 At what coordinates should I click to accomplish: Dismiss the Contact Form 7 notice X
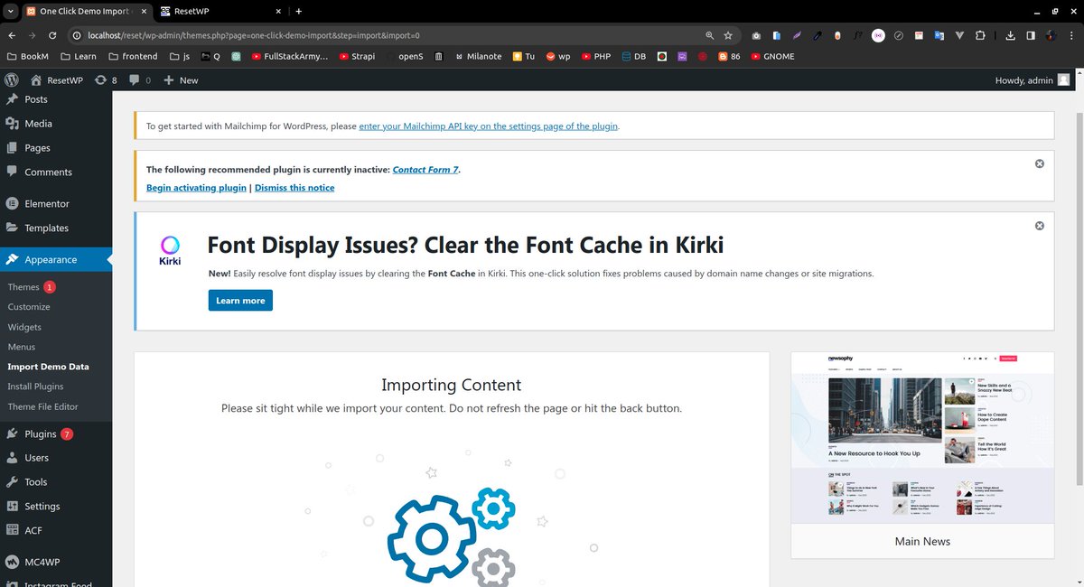coord(1040,163)
